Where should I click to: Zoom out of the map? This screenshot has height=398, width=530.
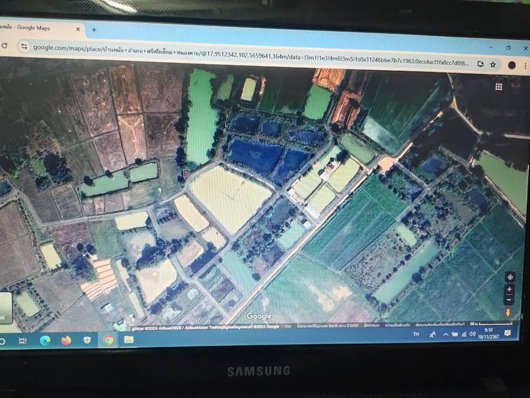[x=509, y=300]
